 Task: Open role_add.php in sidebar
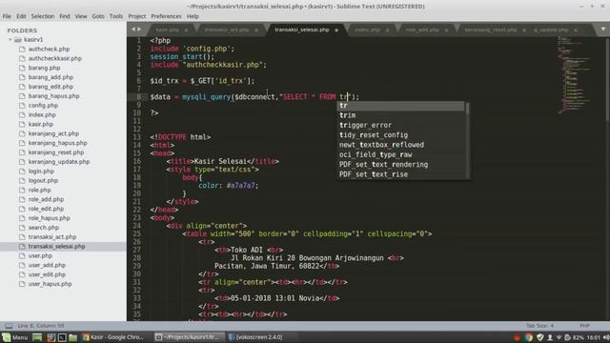tap(46, 199)
